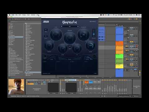Expand the External Audio Effect row
The width and height of the screenshot is (149, 112).
[x=33, y=40]
